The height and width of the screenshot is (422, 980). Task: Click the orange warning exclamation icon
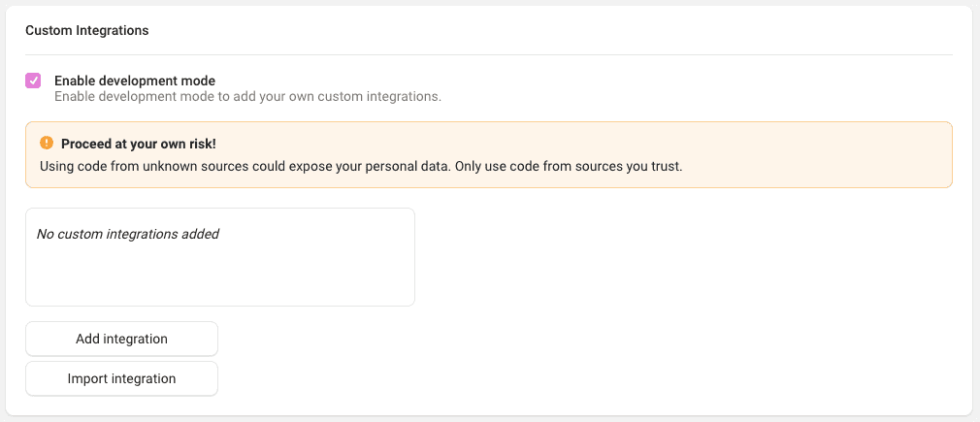47,144
